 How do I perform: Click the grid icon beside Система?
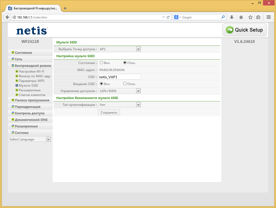pyautogui.click(x=13, y=132)
